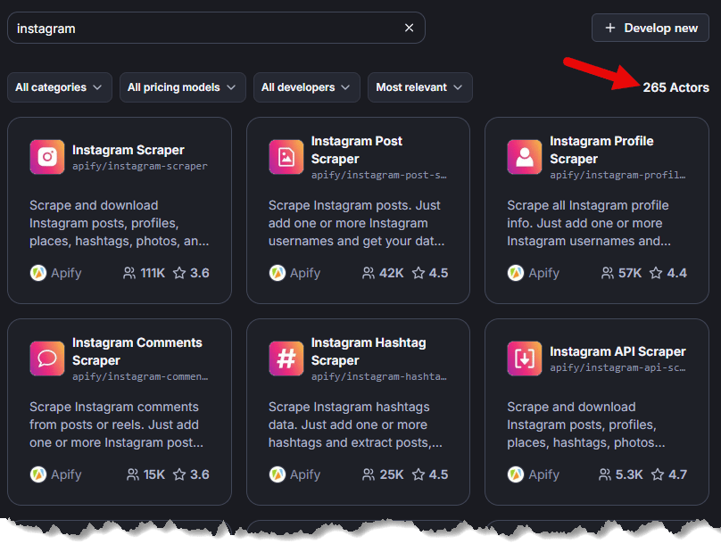The width and height of the screenshot is (721, 544).
Task: Open the All developers dropdown
Action: (307, 87)
